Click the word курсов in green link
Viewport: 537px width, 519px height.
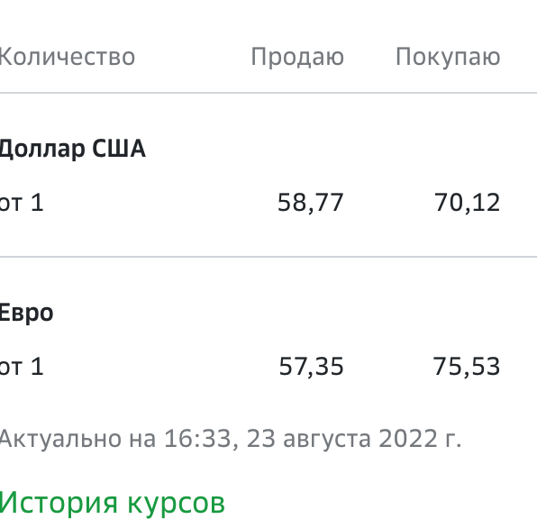pos(176,504)
